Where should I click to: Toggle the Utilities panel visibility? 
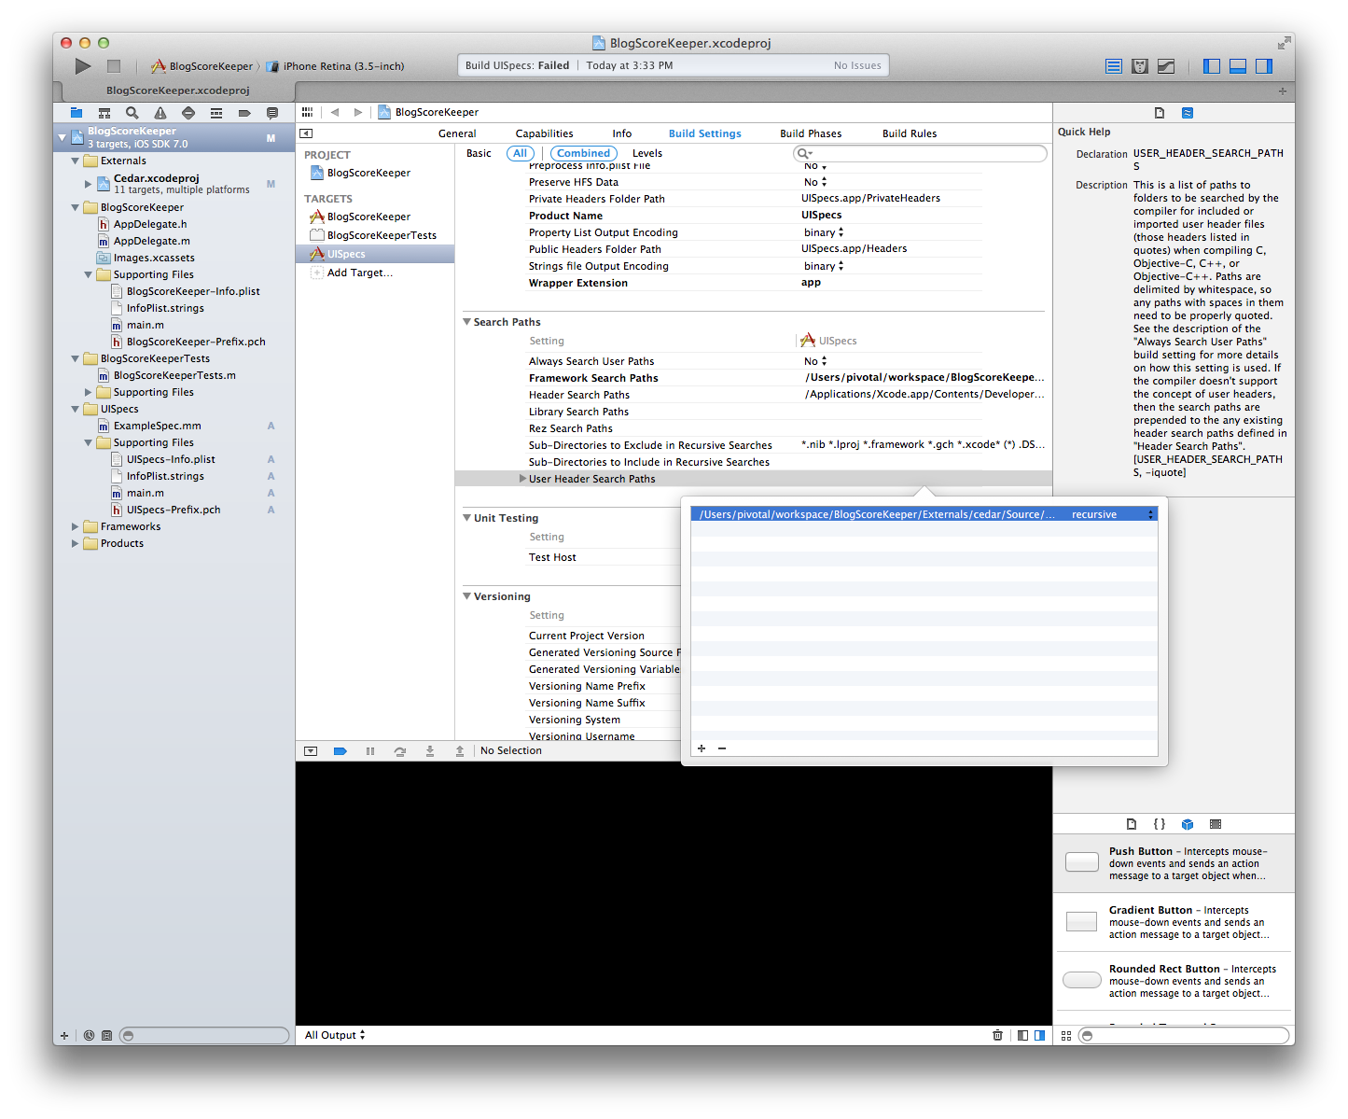pos(1264,66)
